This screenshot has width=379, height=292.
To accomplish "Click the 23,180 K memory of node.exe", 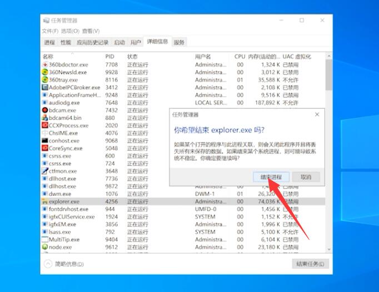I will (x=269, y=247).
